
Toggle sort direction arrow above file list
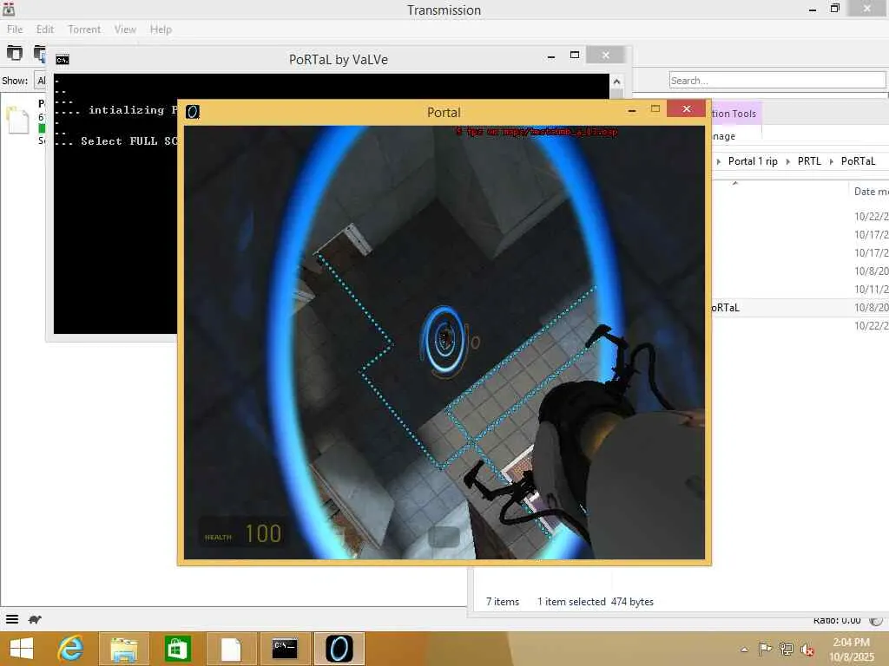coord(734,183)
